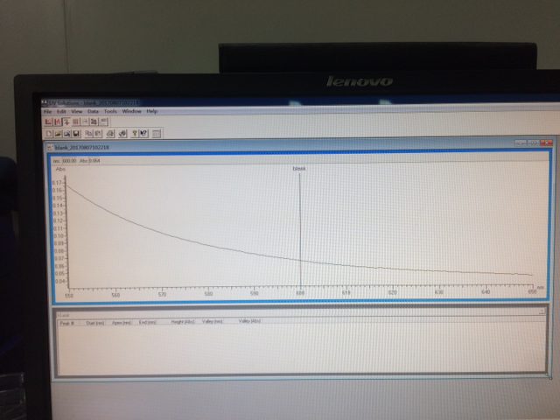The image size is (560, 420).
Task: Toggle the trace cursor crosshair tool
Action: point(66,122)
